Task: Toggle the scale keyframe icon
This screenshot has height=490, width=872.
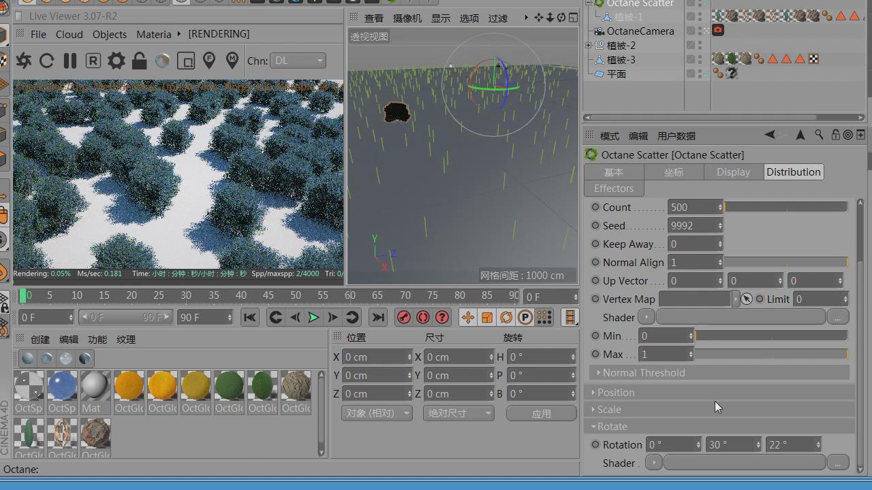Action: [486, 317]
